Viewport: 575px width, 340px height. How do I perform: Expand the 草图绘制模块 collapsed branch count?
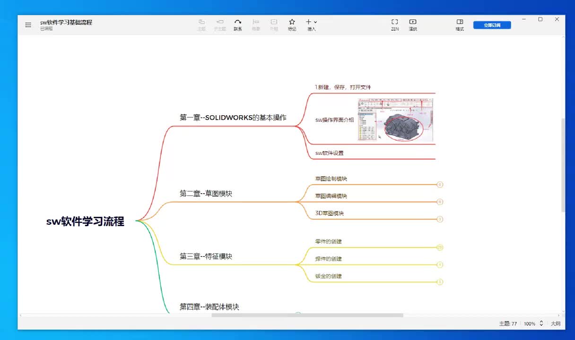click(x=440, y=185)
